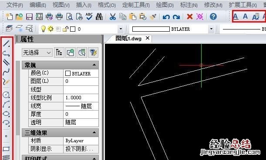The width and height of the screenshot is (266, 160).
Task: Open a drawing file via folder icon
Action: (19, 16)
